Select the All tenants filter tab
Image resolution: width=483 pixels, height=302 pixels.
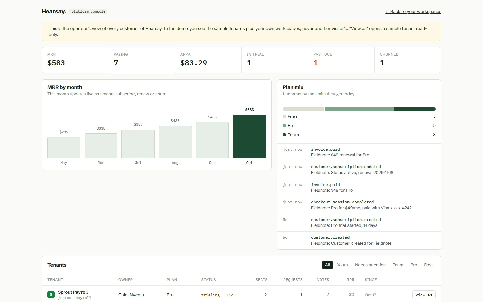(x=327, y=265)
